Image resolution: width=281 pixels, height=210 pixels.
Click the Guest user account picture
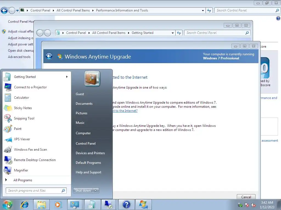click(x=92, y=78)
